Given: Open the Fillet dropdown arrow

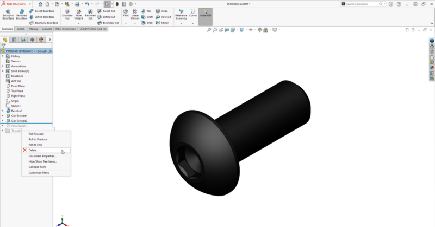Looking at the screenshot, I should coord(126,23).
